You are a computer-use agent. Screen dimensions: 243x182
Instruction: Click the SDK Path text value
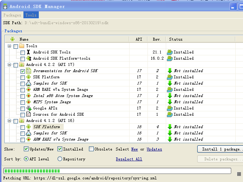tap(67, 23)
